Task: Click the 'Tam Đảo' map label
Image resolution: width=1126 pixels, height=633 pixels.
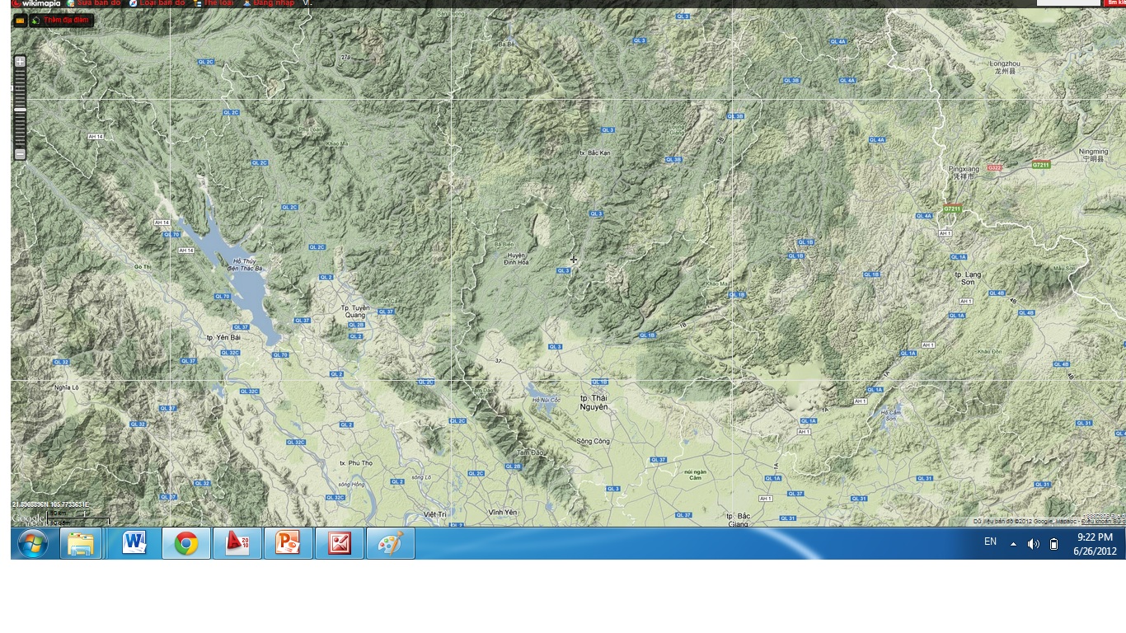Action: point(530,452)
